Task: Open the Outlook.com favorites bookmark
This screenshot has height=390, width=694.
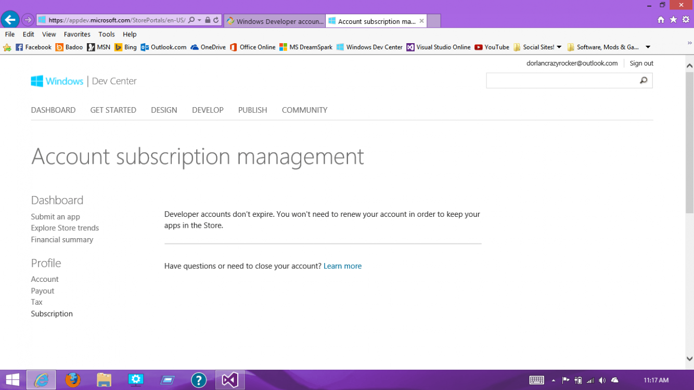Action: point(163,47)
